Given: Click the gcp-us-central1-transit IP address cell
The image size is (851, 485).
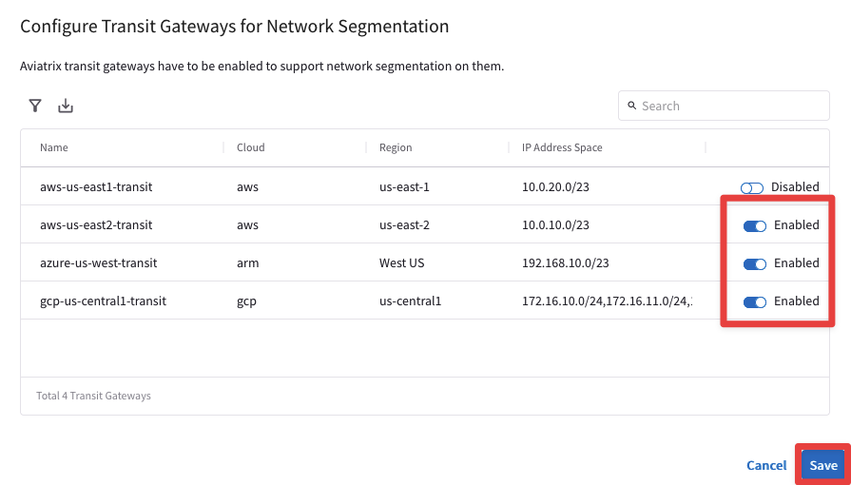Looking at the screenshot, I should (x=606, y=301).
